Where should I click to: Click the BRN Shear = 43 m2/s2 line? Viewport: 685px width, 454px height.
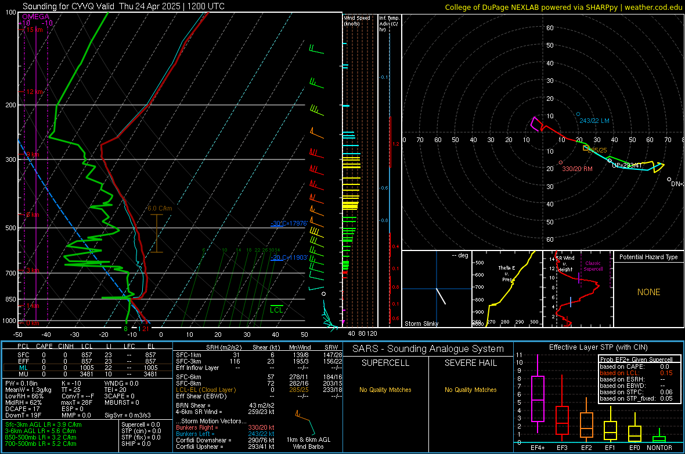[225, 405]
